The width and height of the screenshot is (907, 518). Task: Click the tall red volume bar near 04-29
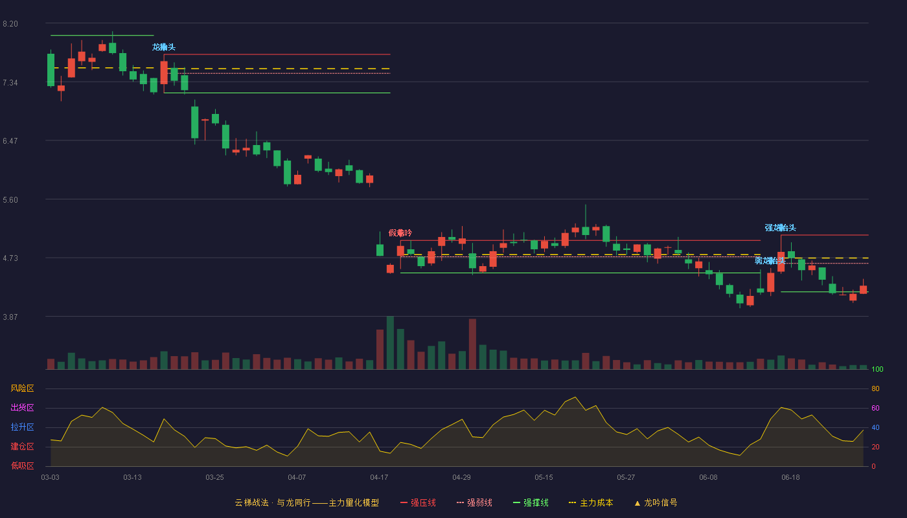pyautogui.click(x=472, y=344)
